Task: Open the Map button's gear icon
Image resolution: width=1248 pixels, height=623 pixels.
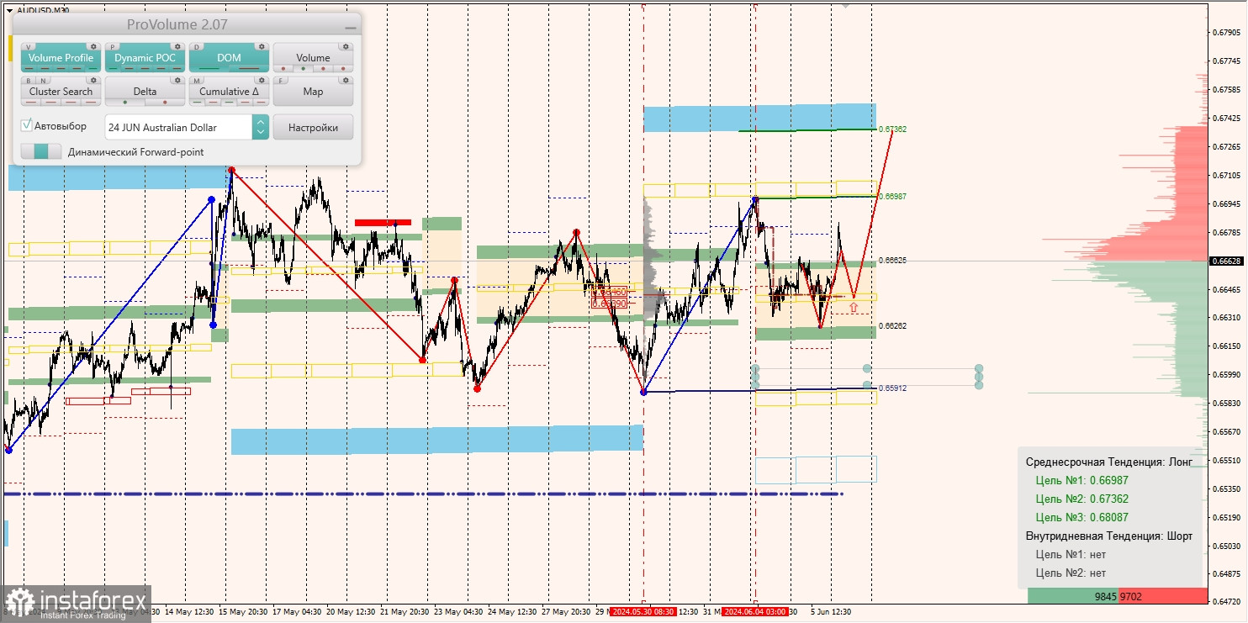Action: (346, 80)
